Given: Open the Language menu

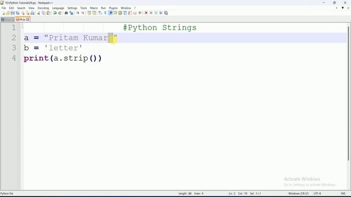Looking at the screenshot, I should (x=58, y=8).
